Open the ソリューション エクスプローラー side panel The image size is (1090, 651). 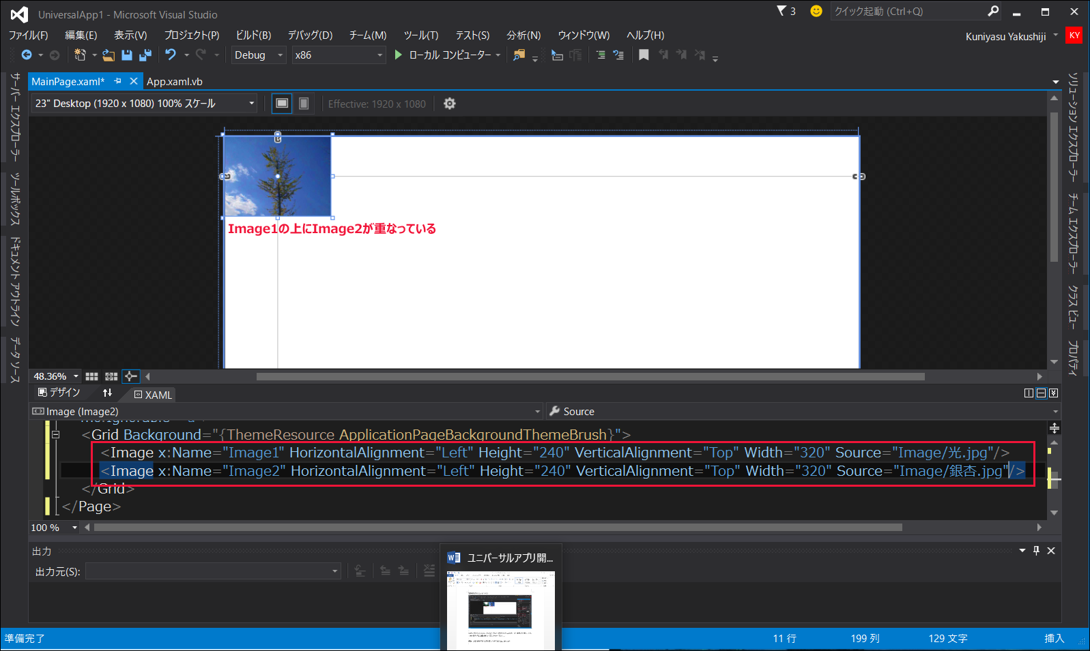(x=1073, y=127)
